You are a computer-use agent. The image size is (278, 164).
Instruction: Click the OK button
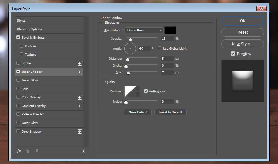[243, 21]
